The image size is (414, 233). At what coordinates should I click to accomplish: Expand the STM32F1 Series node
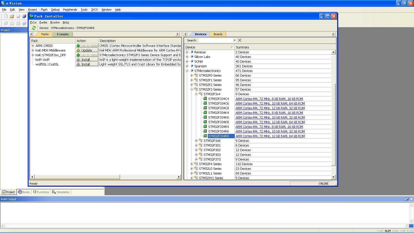click(192, 80)
